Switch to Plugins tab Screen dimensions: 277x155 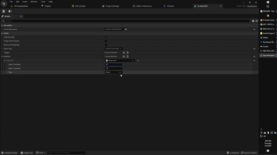(48, 6)
